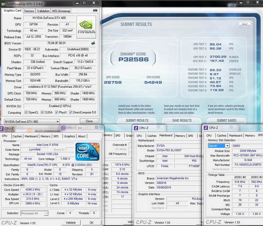Click the 3DMark HELP button
This screenshot has height=226, width=263.
244,25
